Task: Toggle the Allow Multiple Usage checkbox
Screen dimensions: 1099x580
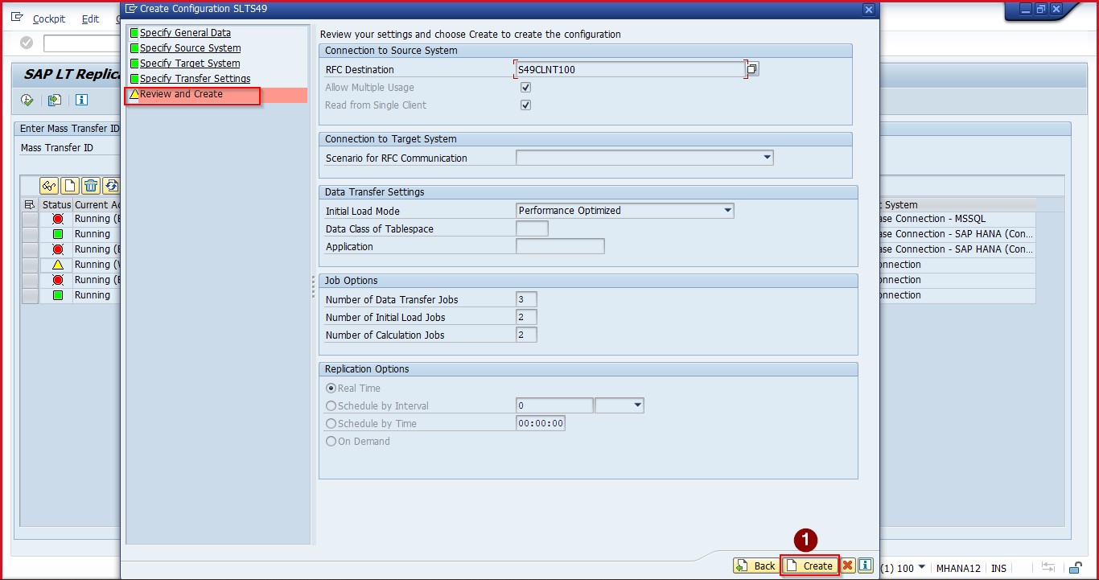Action: point(525,88)
